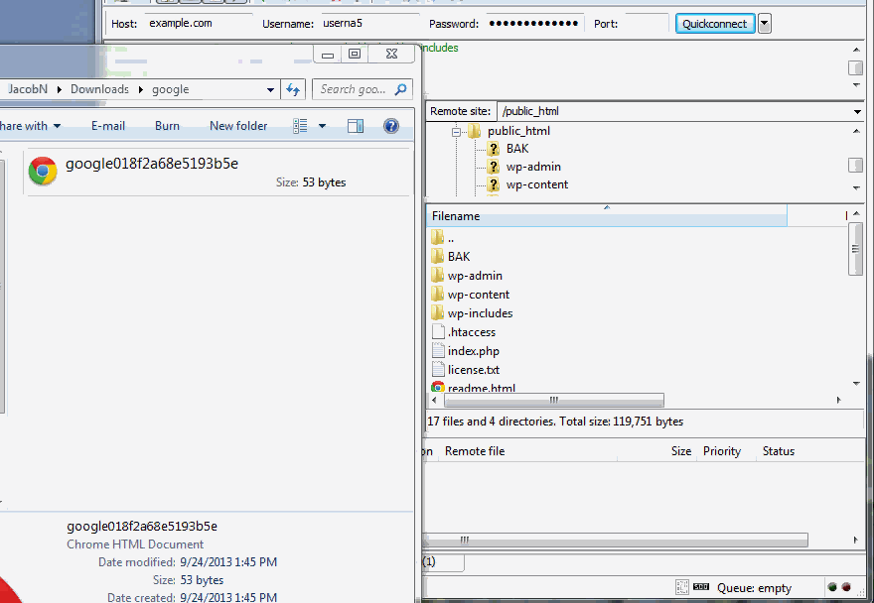The image size is (874, 603).
Task: Collapse the public_html tree node
Action: 458,131
